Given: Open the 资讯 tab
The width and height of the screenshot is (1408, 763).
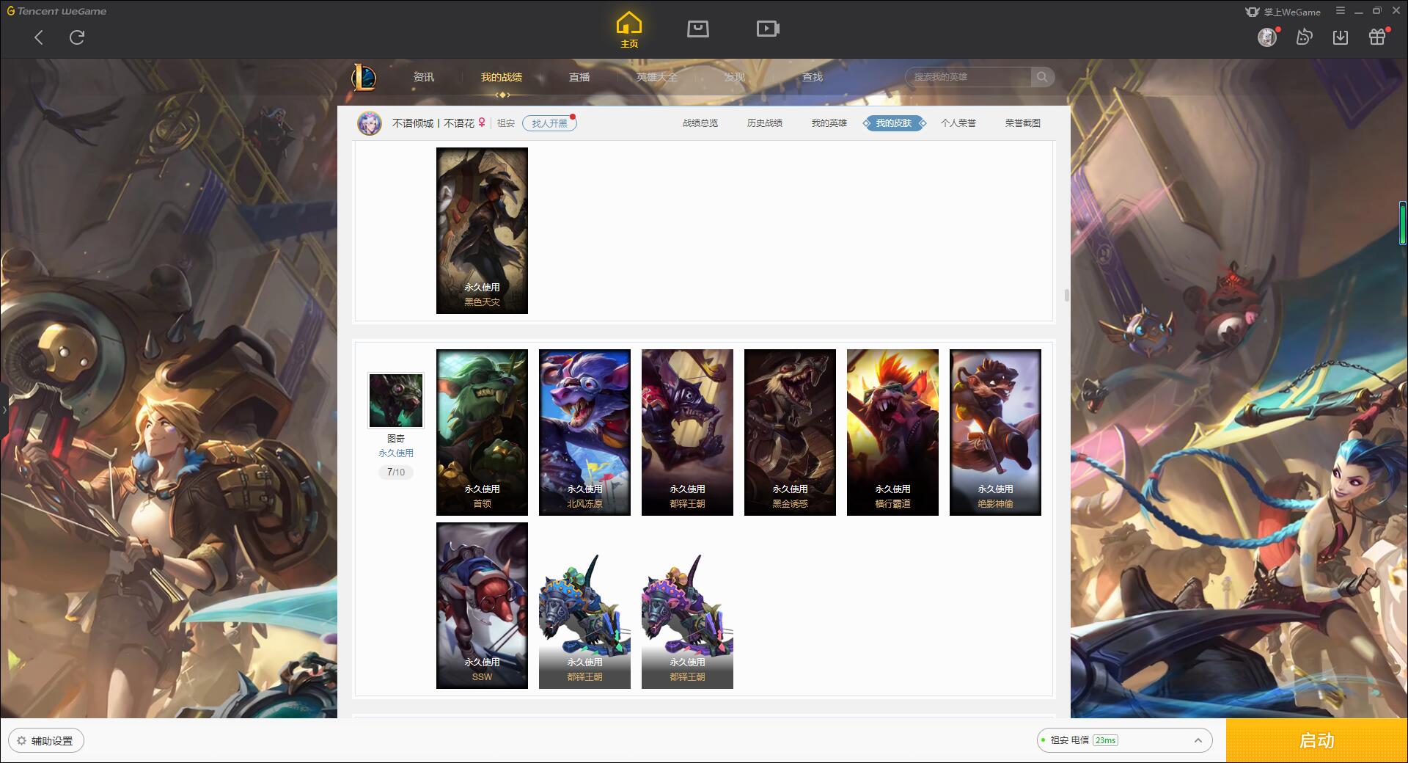Looking at the screenshot, I should pyautogui.click(x=424, y=77).
